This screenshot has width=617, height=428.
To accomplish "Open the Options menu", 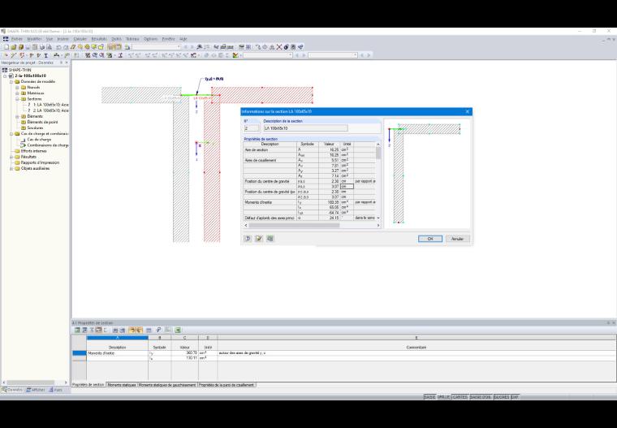I will coord(150,39).
